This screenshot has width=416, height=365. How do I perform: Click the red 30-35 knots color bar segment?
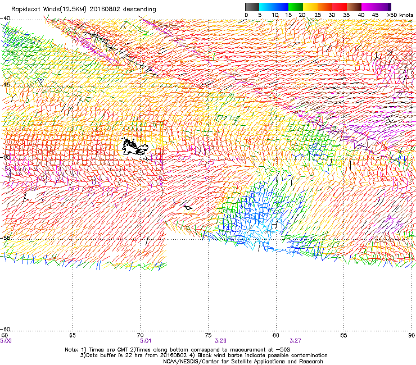[x=340, y=7]
